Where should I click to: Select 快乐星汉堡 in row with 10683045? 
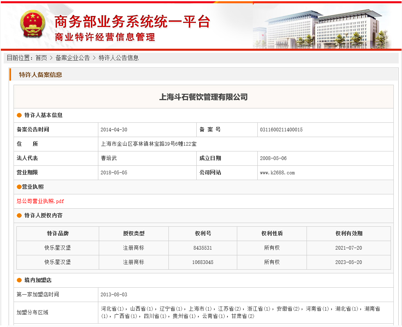[58, 262]
